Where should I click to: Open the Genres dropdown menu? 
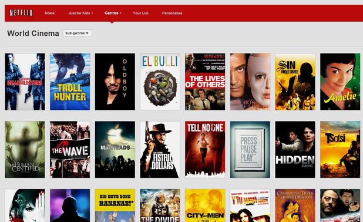(113, 13)
